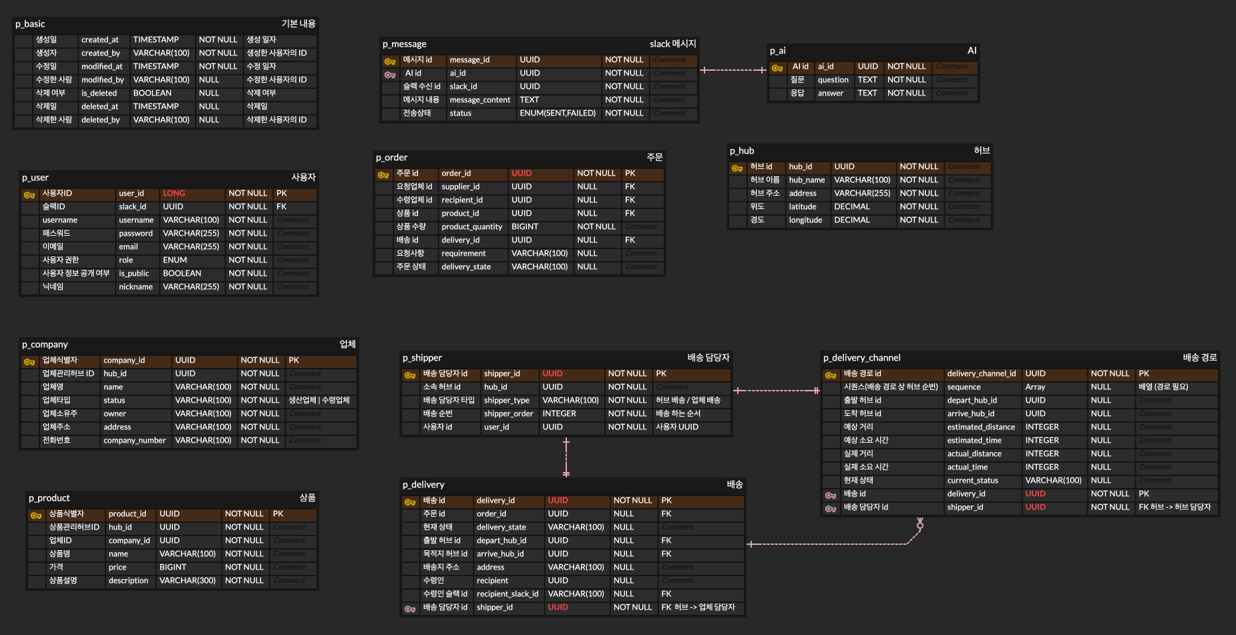Click the estimated_distance column cell
This screenshot has width=1236, height=635.
coord(981,427)
